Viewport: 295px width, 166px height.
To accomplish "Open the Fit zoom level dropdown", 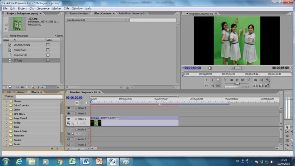I will [237, 68].
